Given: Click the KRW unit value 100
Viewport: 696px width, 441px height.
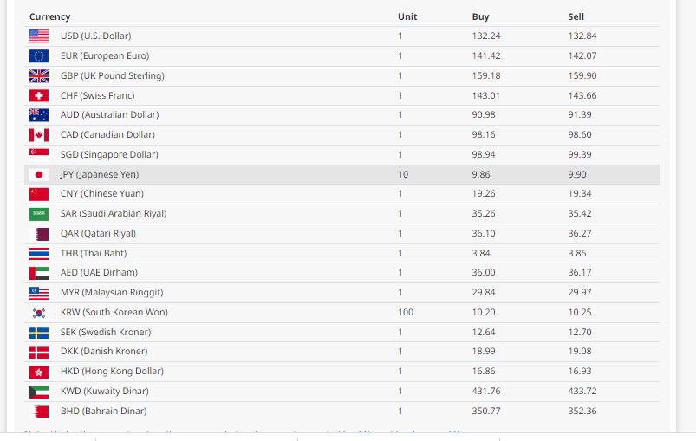Looking at the screenshot, I should click(405, 312).
